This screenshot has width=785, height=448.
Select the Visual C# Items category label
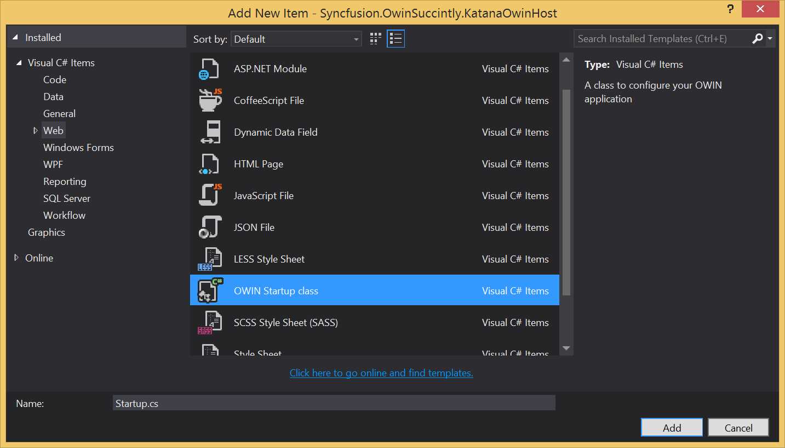(x=61, y=63)
